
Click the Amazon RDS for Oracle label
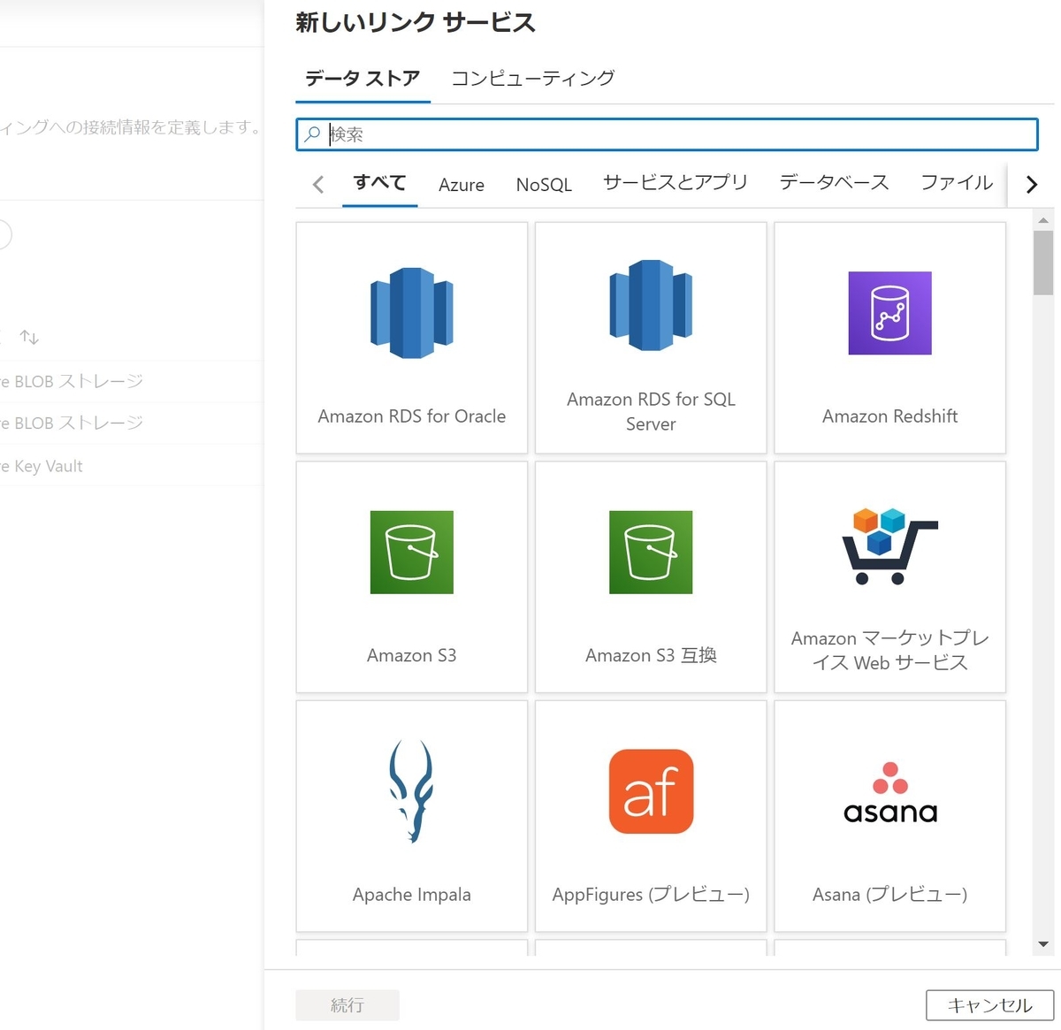point(412,416)
